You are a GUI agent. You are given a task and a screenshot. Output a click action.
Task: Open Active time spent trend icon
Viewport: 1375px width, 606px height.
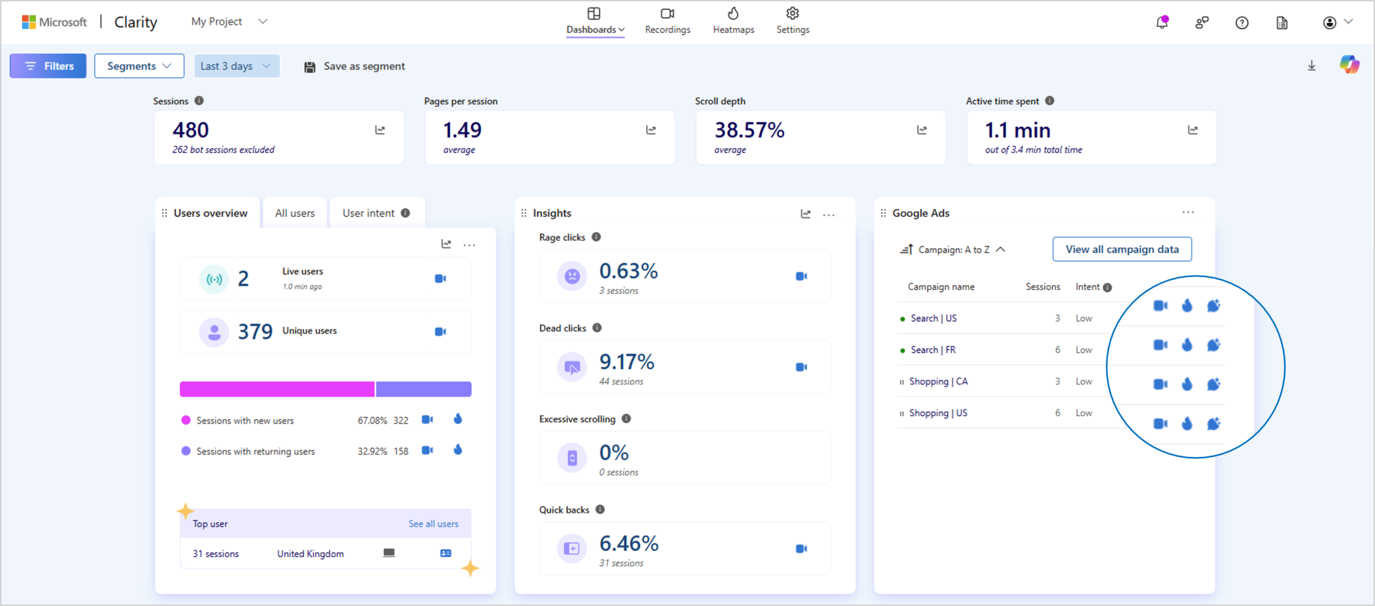point(1192,130)
